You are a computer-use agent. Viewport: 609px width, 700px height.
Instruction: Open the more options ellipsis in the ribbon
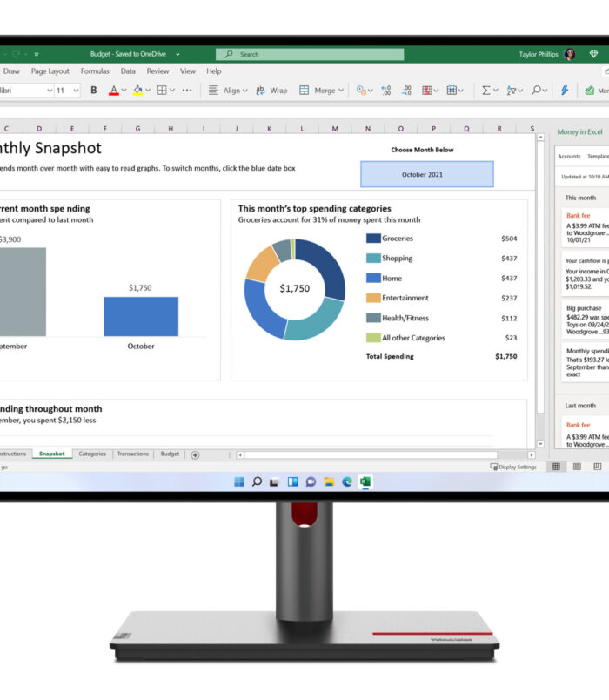click(x=187, y=91)
